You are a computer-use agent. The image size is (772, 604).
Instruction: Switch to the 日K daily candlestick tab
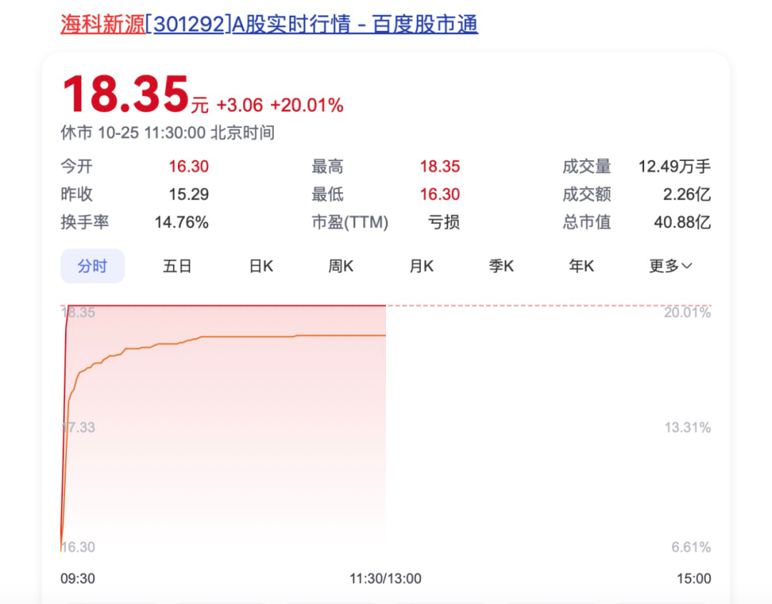tap(260, 265)
